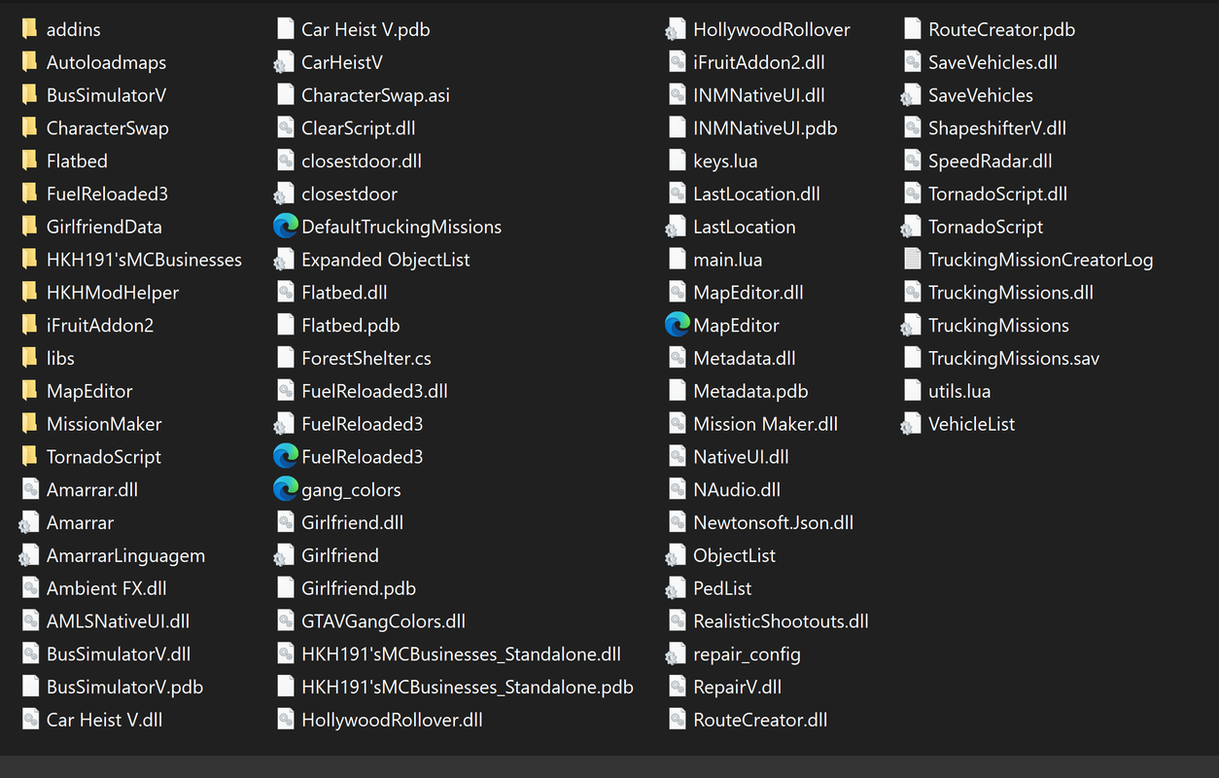
Task: Select iFruitAddon2.dll
Action: coord(747,62)
